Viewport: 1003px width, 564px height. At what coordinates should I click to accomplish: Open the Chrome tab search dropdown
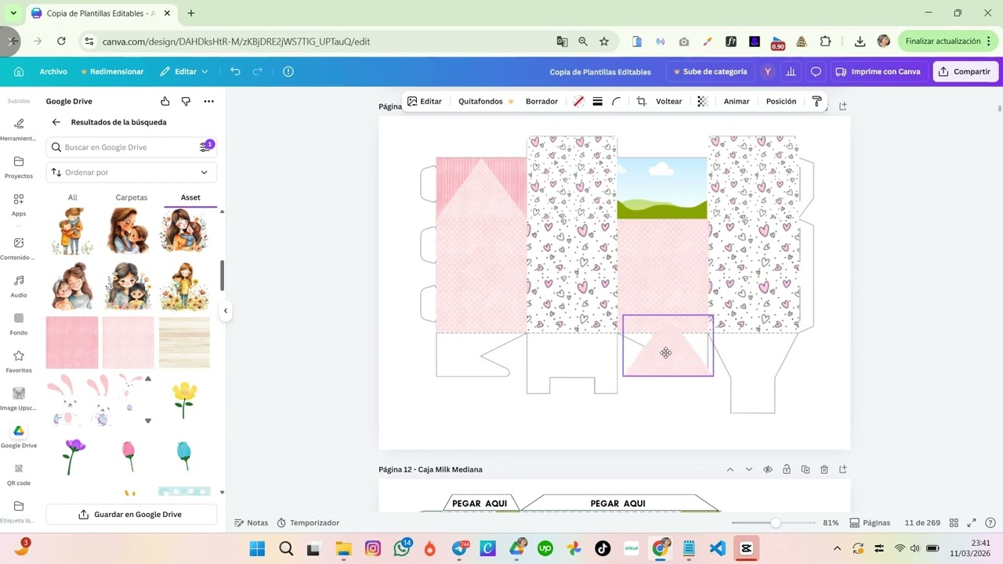pos(13,13)
